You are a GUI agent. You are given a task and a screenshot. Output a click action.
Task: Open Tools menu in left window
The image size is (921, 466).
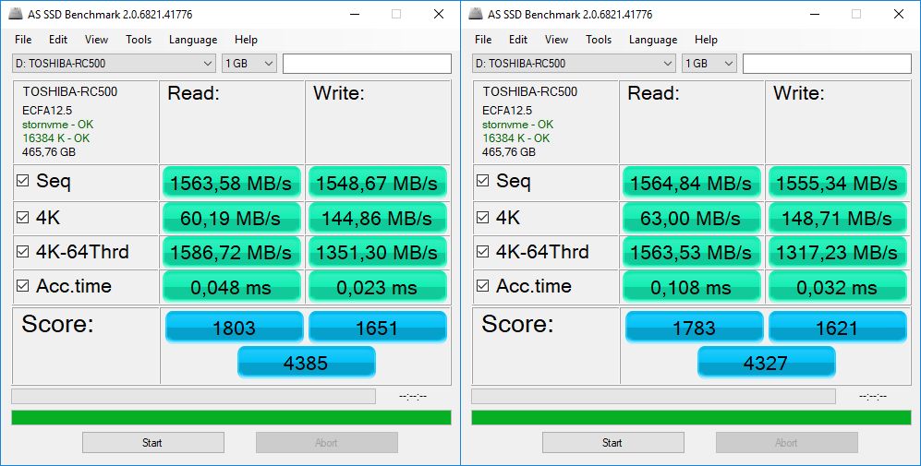139,40
